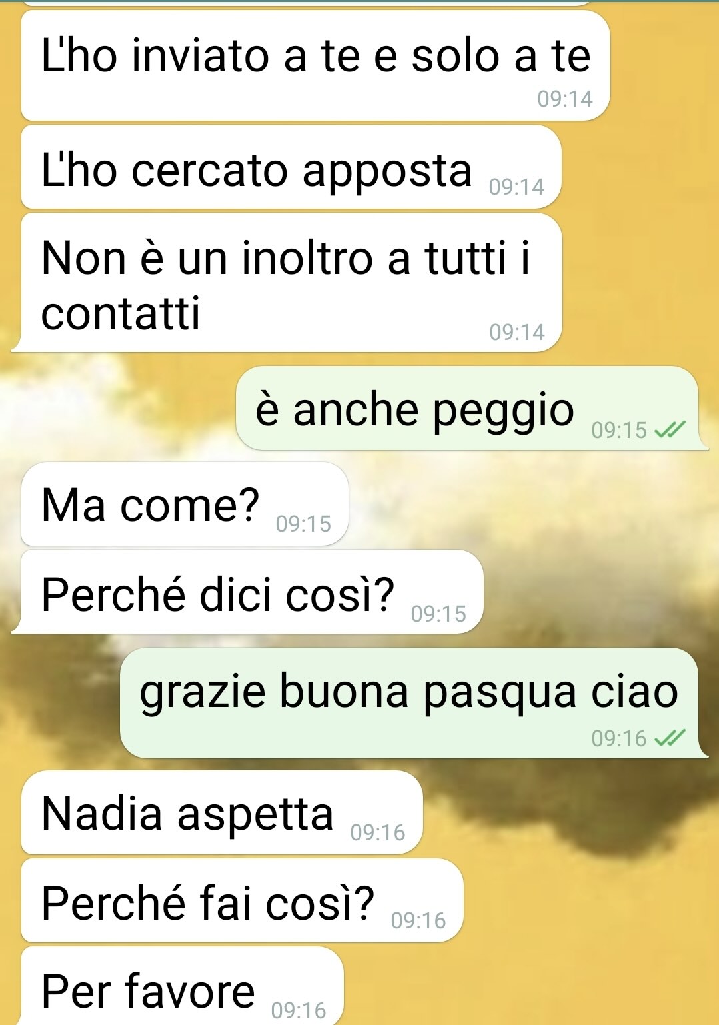Tap the sent message "grazie buona pasqua ciao"
Viewport: 719px width, 1025px height.
tap(409, 703)
